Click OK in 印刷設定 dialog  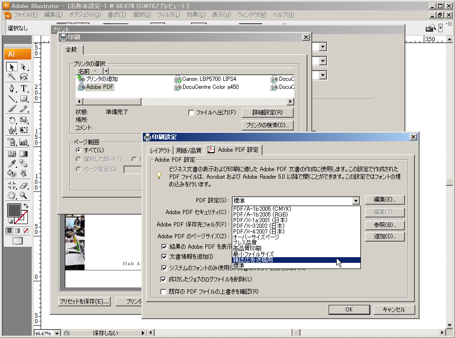pyautogui.click(x=349, y=310)
